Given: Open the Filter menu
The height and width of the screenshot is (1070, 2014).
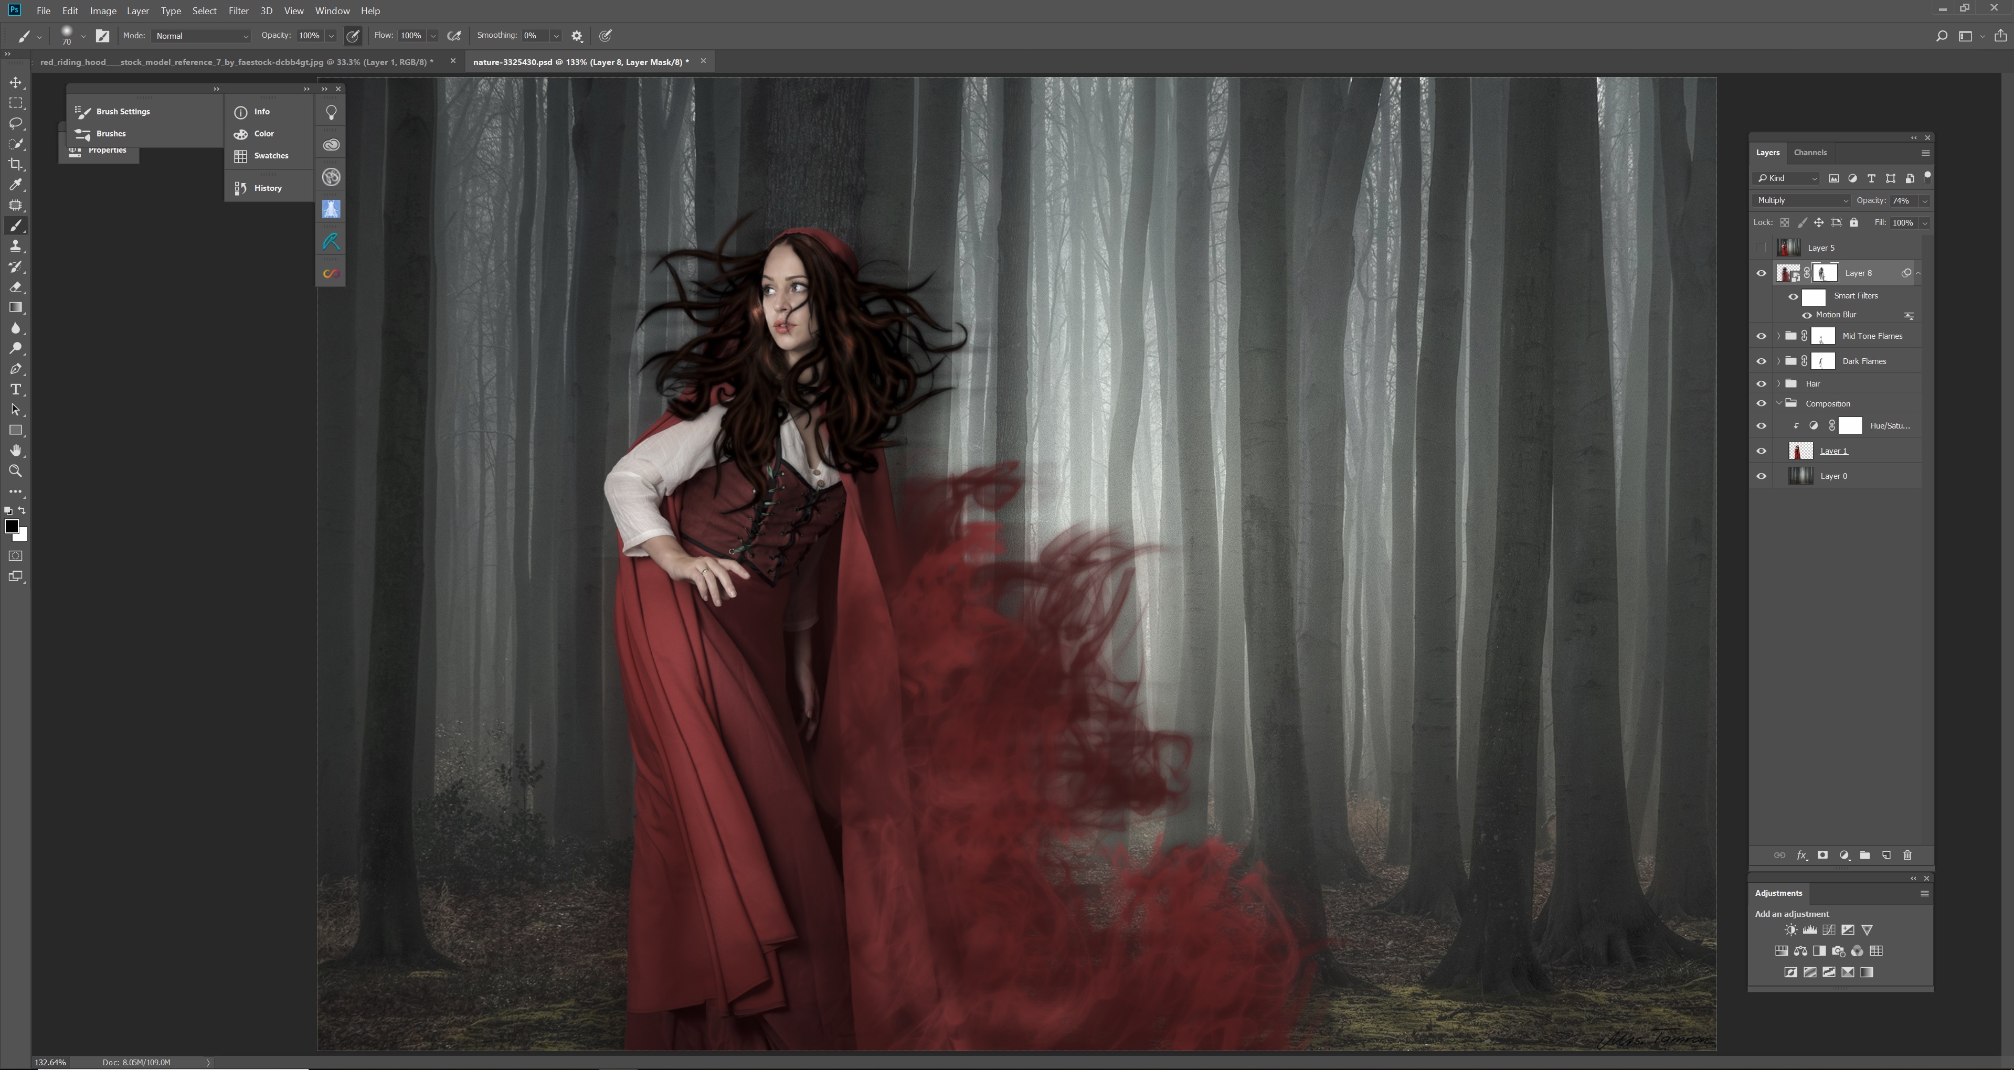Looking at the screenshot, I should [238, 11].
